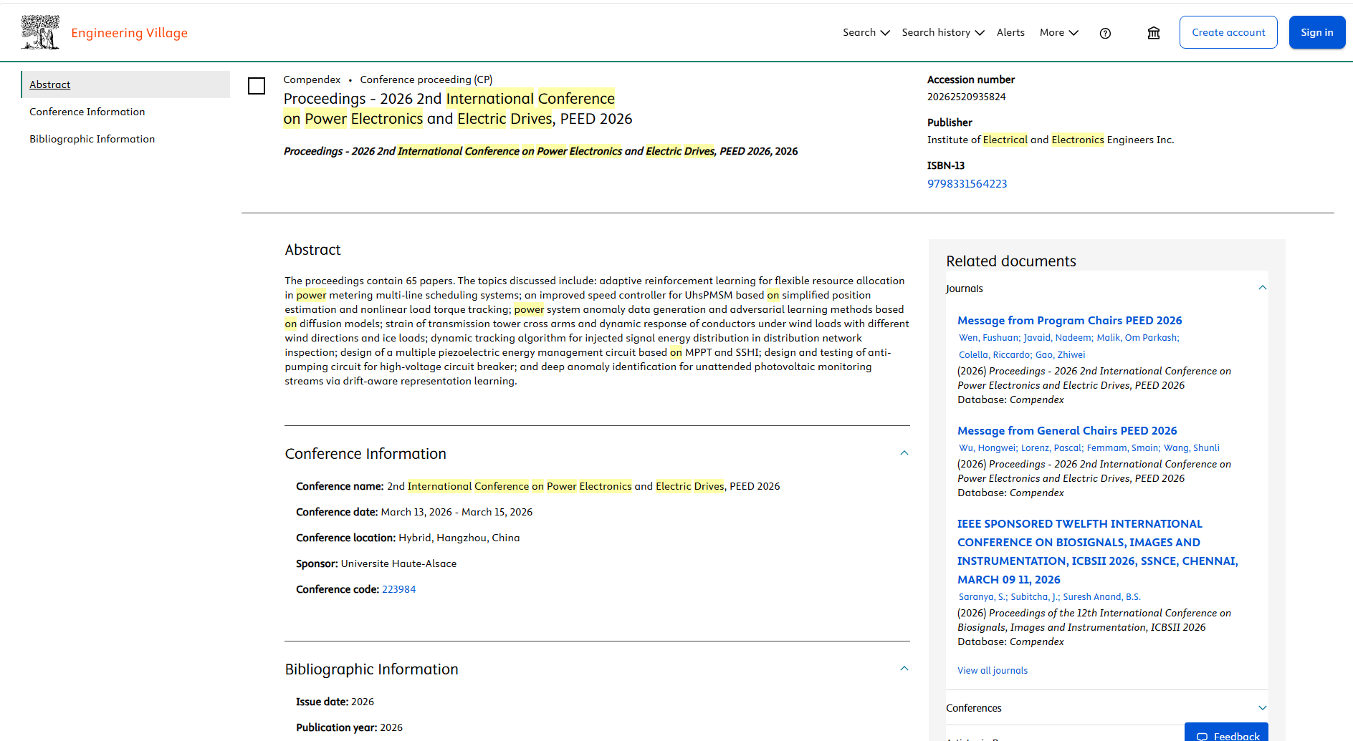The height and width of the screenshot is (741, 1353).
Task: Click author Wang, Shunli
Action: (1191, 448)
